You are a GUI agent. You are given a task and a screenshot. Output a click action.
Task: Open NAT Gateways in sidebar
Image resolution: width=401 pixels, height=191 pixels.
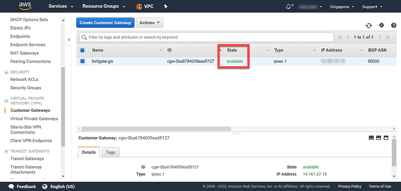click(25, 53)
